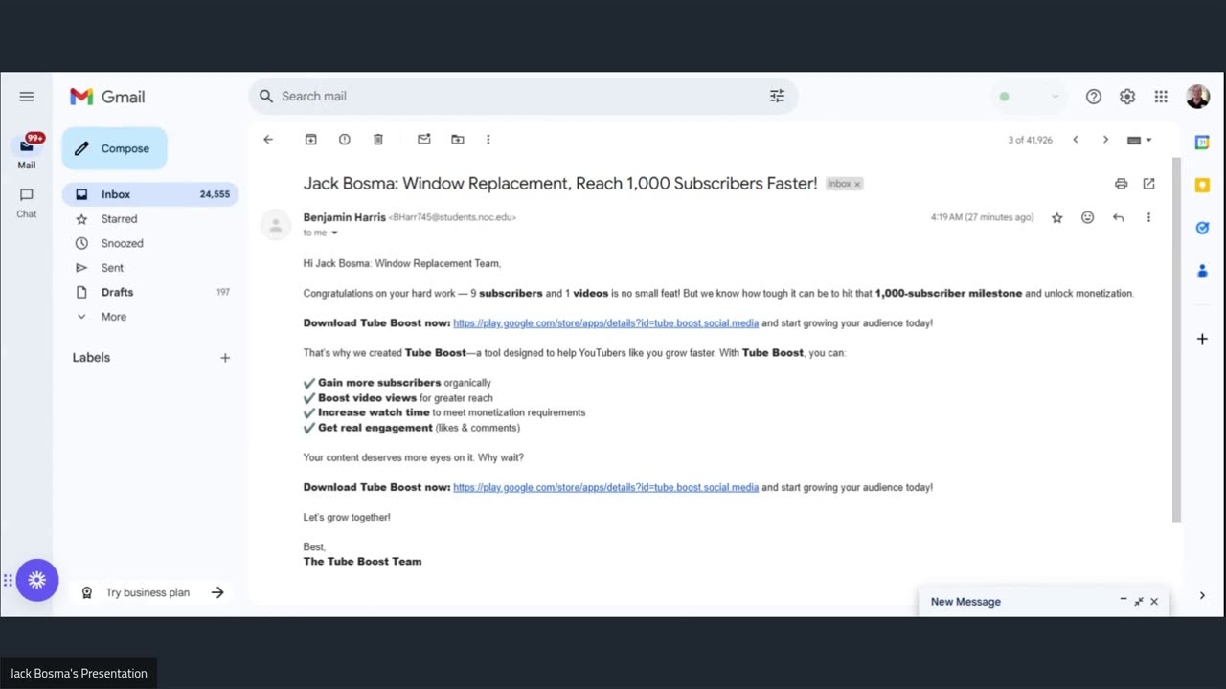
Task: Open the Google apps grid
Action: [x=1161, y=97]
